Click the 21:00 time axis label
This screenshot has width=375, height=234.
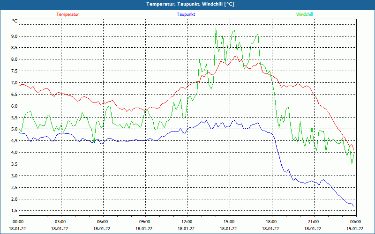pyautogui.click(x=314, y=222)
